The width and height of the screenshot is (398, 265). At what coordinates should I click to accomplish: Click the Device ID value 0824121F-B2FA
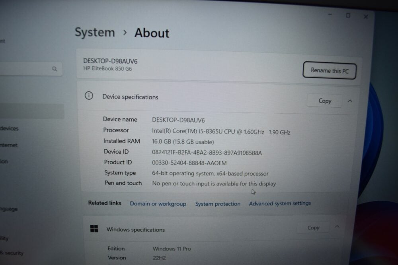click(x=207, y=153)
